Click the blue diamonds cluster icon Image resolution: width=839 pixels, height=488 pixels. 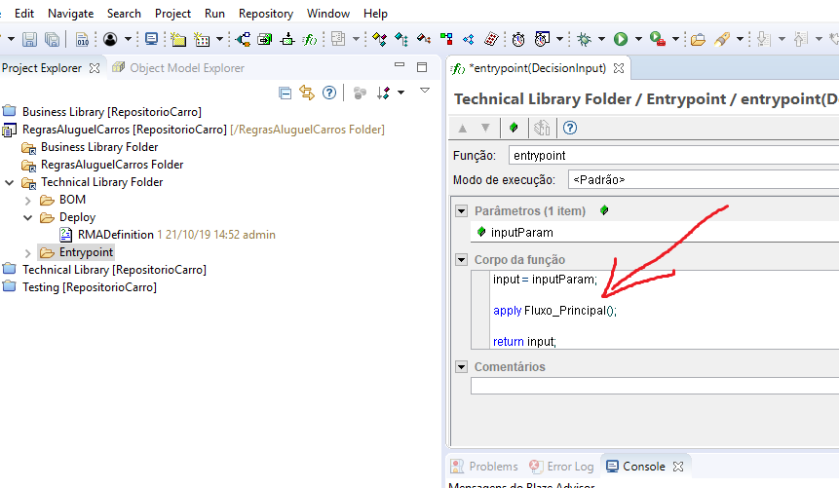[x=469, y=39]
